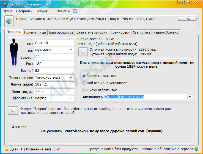Open the Помощь menu

click(63, 11)
